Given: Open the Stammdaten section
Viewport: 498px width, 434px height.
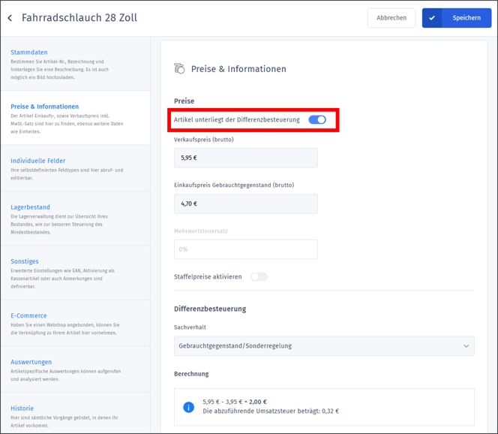Looking at the screenshot, I should 76,64.
